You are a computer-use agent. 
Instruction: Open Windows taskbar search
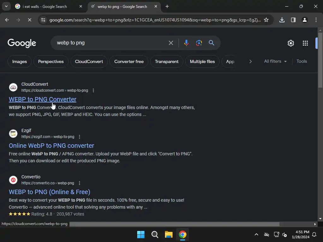(155, 234)
